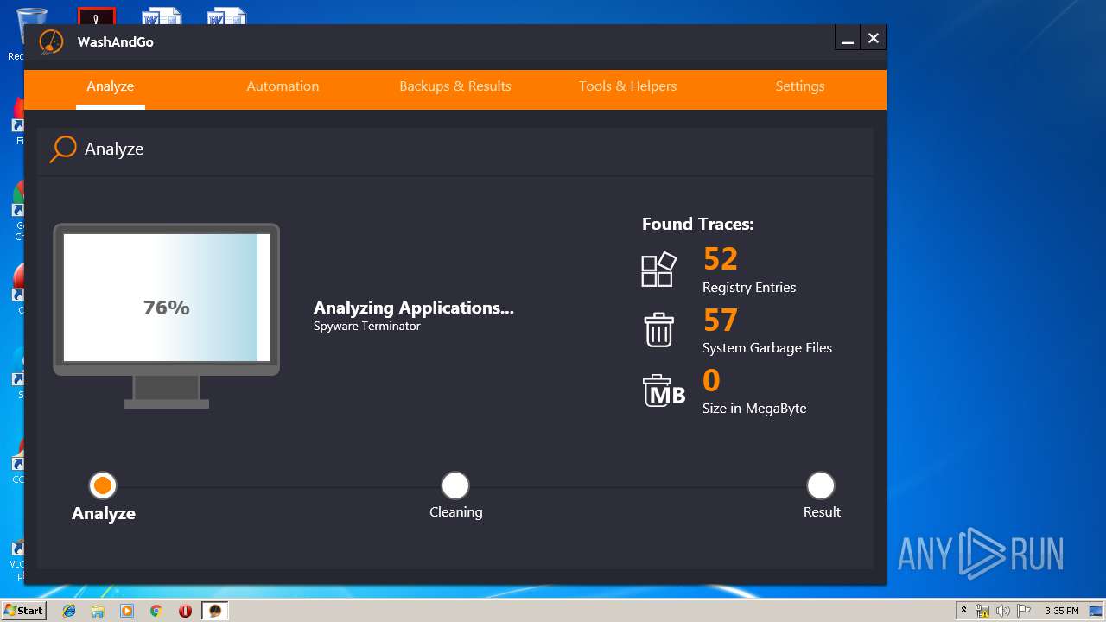Open Windows Media Player taskbar icon

[x=127, y=611]
